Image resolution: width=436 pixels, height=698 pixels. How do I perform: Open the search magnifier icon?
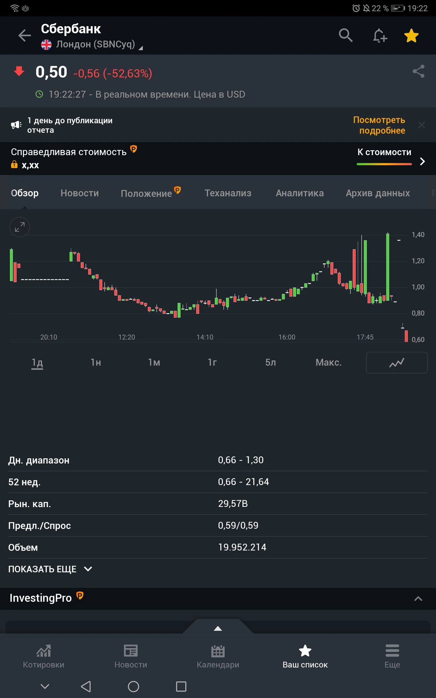point(346,35)
